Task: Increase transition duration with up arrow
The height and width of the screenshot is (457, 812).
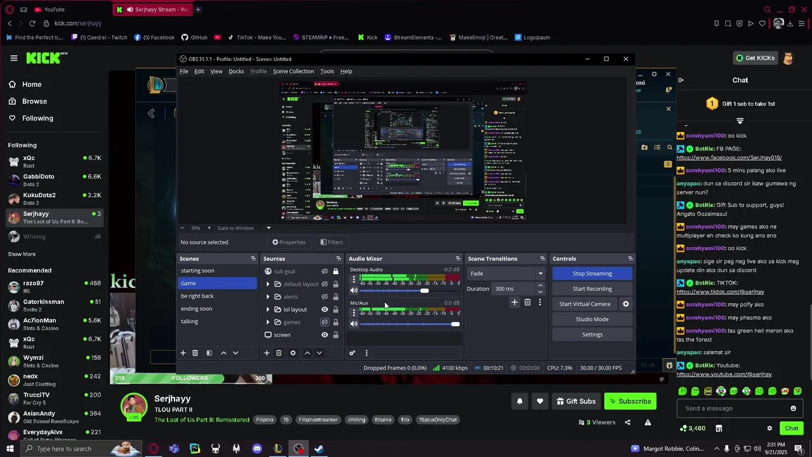Action: point(540,286)
